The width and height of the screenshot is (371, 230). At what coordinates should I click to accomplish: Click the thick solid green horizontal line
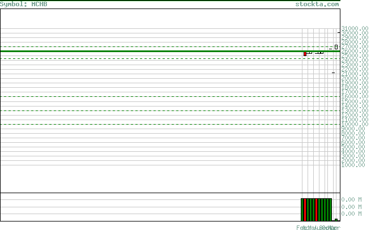(x=170, y=51)
